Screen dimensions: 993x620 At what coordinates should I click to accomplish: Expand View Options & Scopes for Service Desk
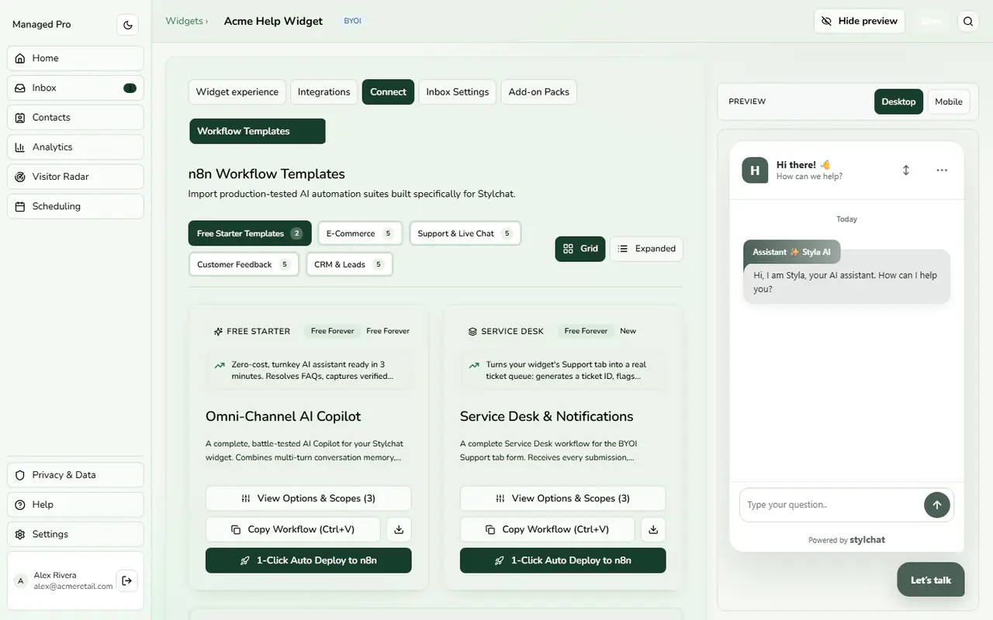[563, 498]
